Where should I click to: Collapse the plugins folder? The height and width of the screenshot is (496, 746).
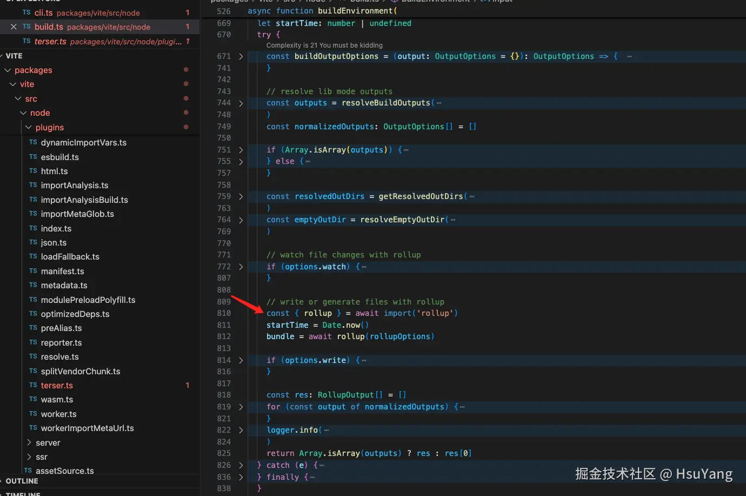coord(29,127)
